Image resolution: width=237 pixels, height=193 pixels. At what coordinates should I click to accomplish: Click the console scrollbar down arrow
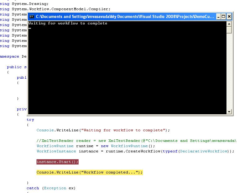pyautogui.click(x=229, y=112)
